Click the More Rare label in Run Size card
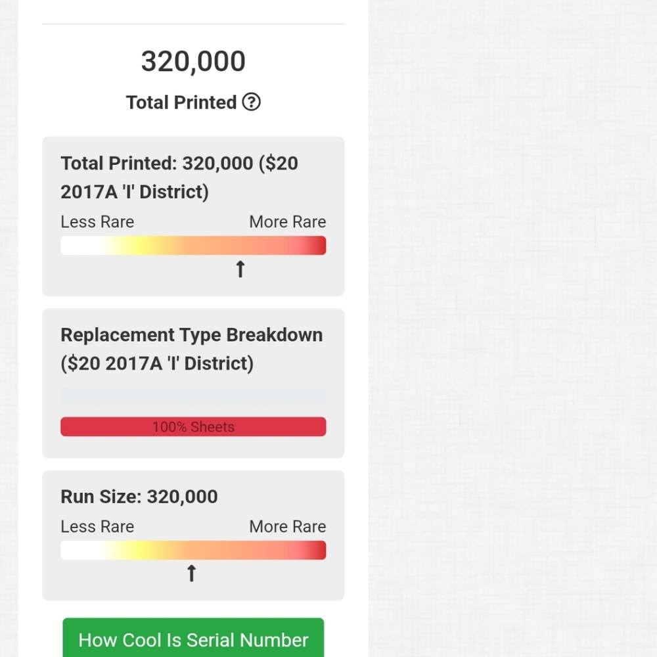Viewport: 657px width, 657px height. pyautogui.click(x=288, y=526)
